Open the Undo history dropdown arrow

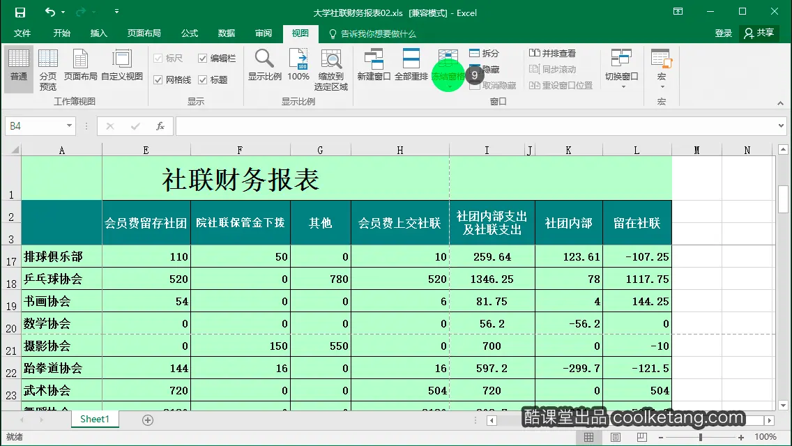pyautogui.click(x=63, y=12)
